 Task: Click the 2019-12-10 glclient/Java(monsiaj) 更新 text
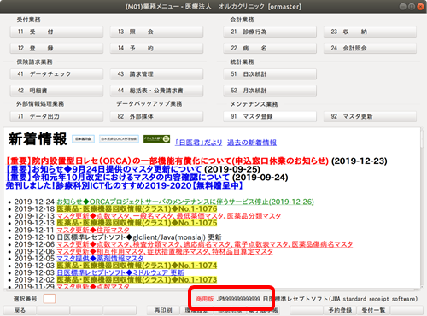tap(139, 237)
